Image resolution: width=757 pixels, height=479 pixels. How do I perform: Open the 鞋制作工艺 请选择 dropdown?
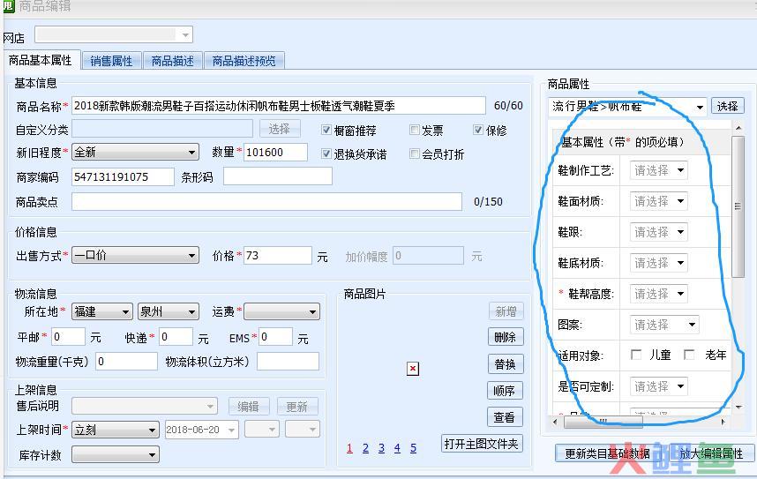[x=659, y=170]
